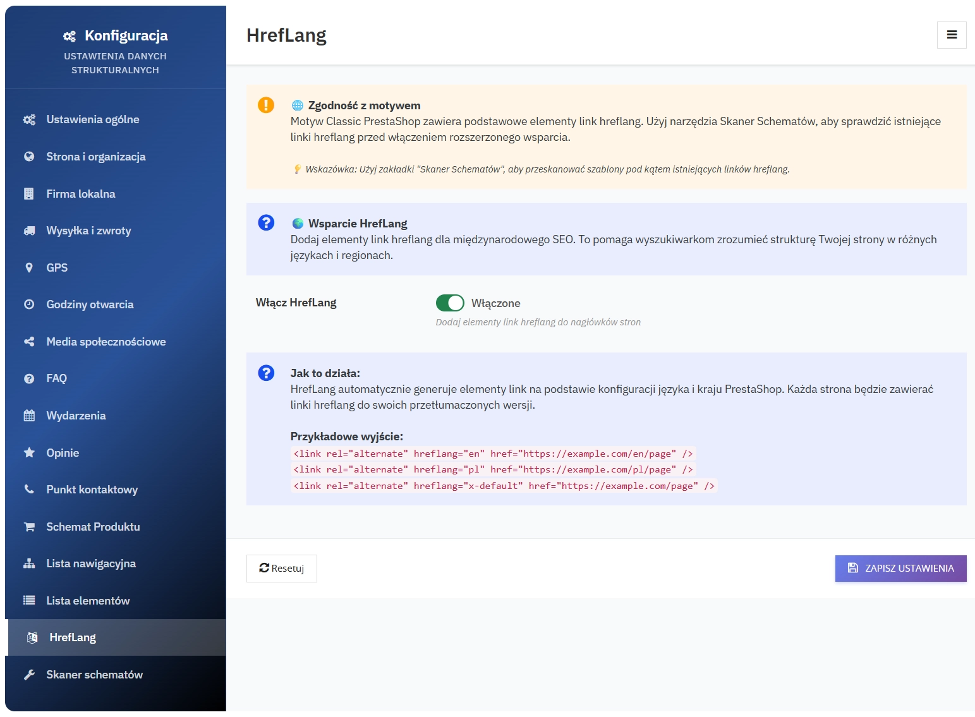Open Schemat Produktu in the sidebar

93,527
